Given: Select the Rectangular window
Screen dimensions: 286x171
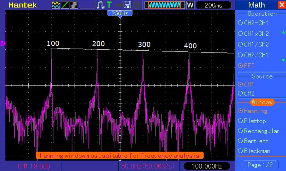Looking at the screenshot, I should 258,131.
